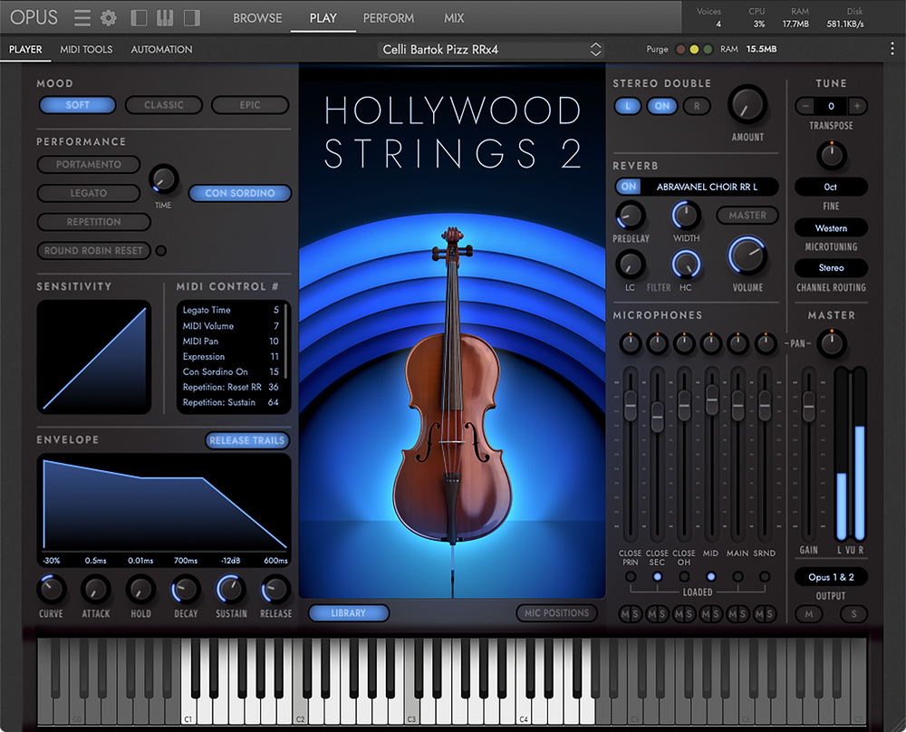Toggle the right sidebar panel icon
Viewport: 906px width, 732px height.
(x=191, y=18)
